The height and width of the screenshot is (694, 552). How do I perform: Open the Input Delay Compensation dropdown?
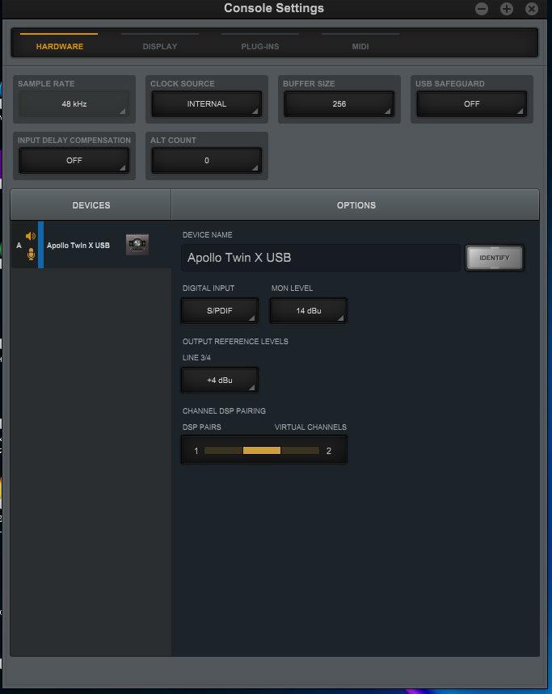(x=74, y=161)
